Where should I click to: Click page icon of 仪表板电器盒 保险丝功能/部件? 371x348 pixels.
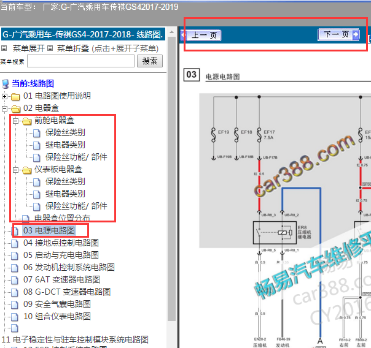(36, 207)
